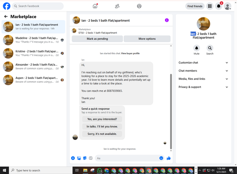The image size is (237, 174).
Task: Expand Customize chat section
Action: [203, 62]
